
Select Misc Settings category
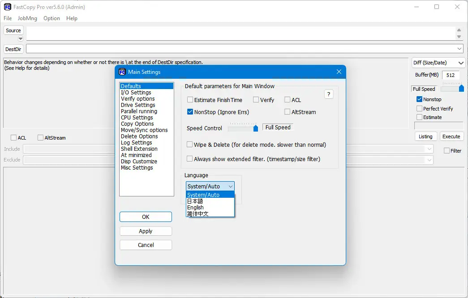click(146, 168)
